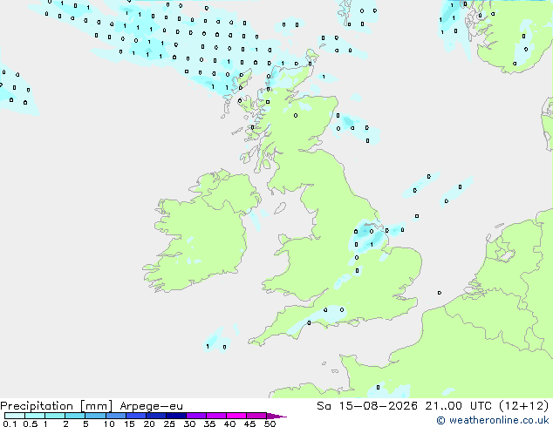Click the legend label '0.1'
The height and width of the screenshot is (427, 553).
pyautogui.click(x=10, y=424)
